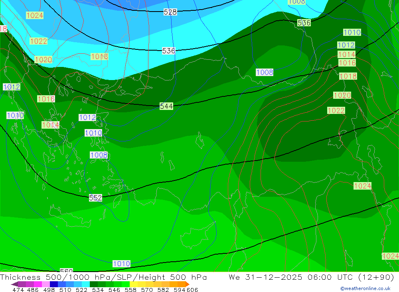Click the 522 value on the color scale
Image resolution: width=399 pixels, height=292 pixels.
click(x=81, y=290)
